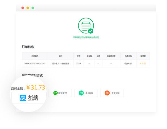This screenshot has height=129, width=167.
Task: Click the blue Alipay logo icon
Action: click(23, 98)
